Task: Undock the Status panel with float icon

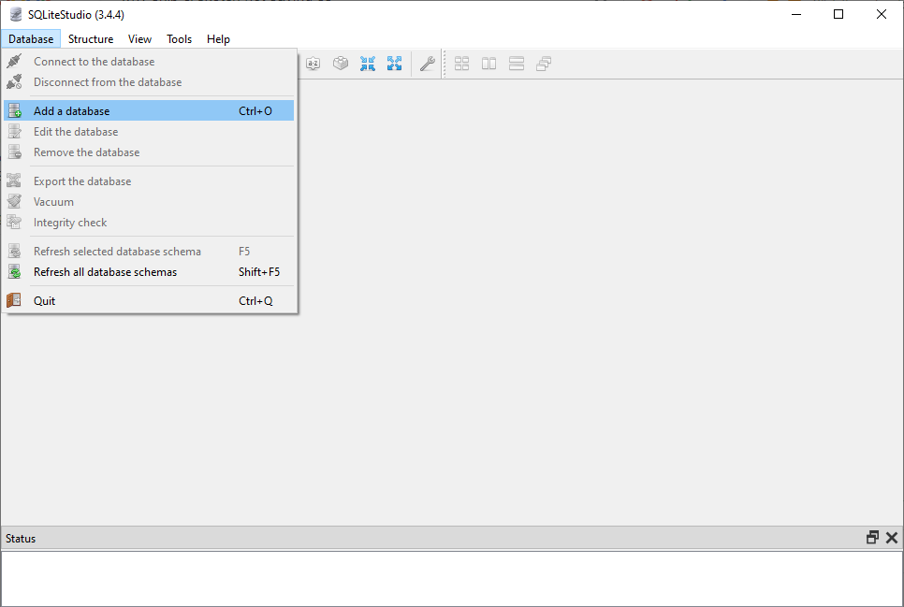Action: (873, 537)
